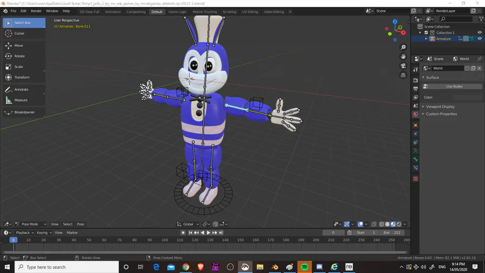Open Blender from the Windows taskbar
Viewport: 485px width, 273px height.
[x=275, y=267]
